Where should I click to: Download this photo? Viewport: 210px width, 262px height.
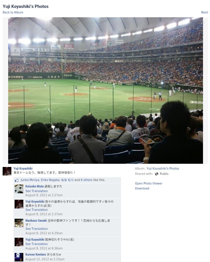pyautogui.click(x=142, y=189)
